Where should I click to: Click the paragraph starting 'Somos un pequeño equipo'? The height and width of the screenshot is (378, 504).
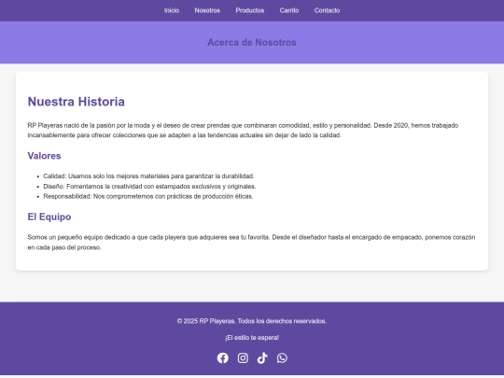coord(251,243)
